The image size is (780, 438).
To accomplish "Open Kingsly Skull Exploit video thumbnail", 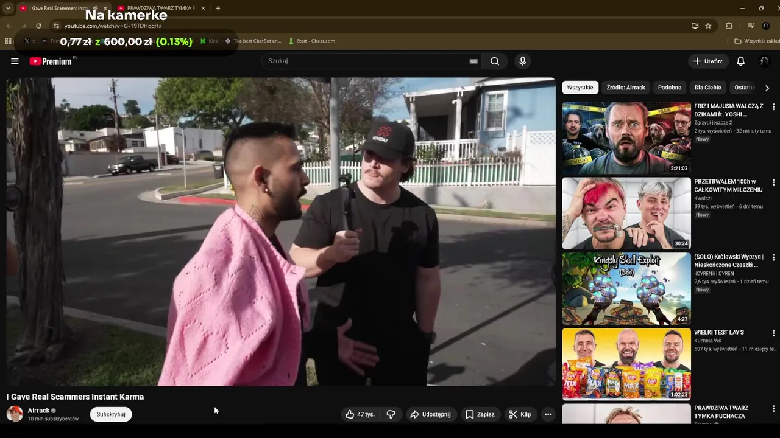I will pos(626,289).
